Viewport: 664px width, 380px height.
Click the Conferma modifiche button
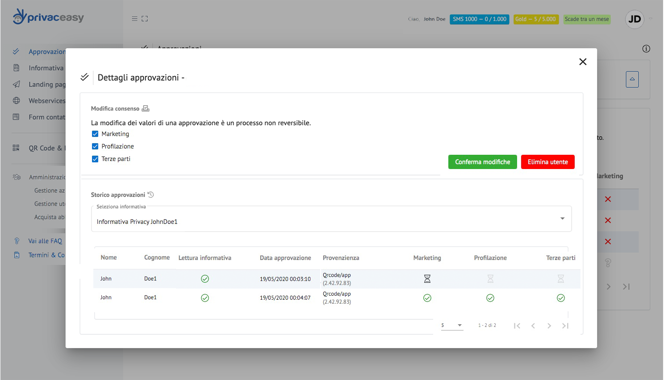pyautogui.click(x=482, y=162)
